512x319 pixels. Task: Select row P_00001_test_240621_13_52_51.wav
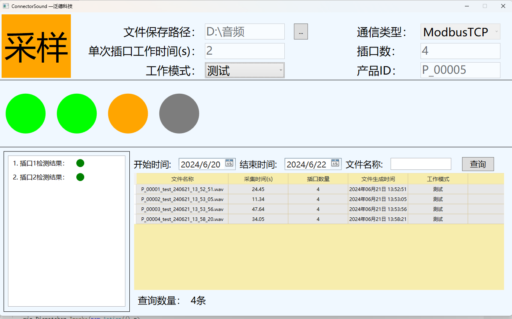coord(319,189)
